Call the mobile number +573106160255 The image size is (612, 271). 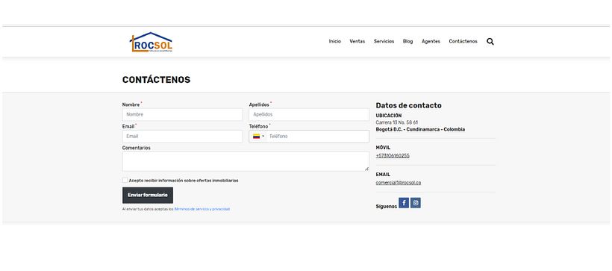(393, 155)
